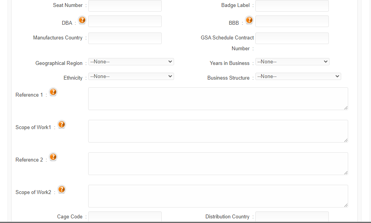
Task: Click the DBA input field
Action: click(125, 21)
